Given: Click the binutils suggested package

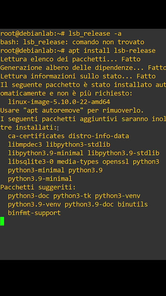Looking at the screenshot, I should 133,204.
